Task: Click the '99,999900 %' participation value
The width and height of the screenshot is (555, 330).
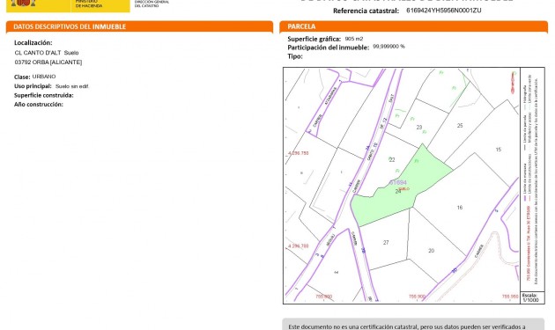Action: coord(388,47)
